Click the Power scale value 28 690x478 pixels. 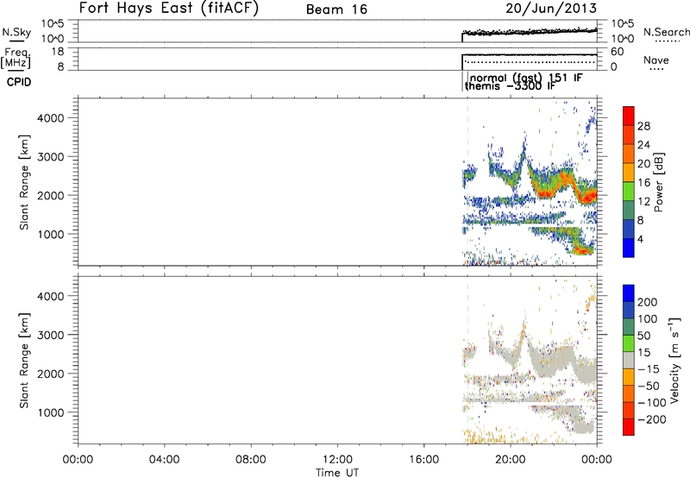[643, 126]
